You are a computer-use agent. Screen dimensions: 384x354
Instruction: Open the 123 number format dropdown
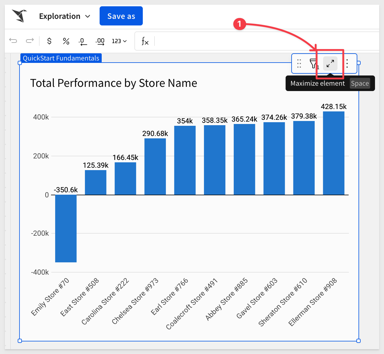point(119,41)
